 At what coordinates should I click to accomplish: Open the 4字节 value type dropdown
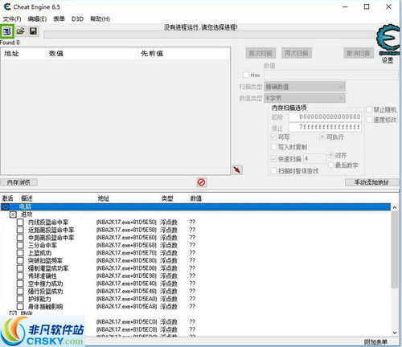tap(305, 98)
